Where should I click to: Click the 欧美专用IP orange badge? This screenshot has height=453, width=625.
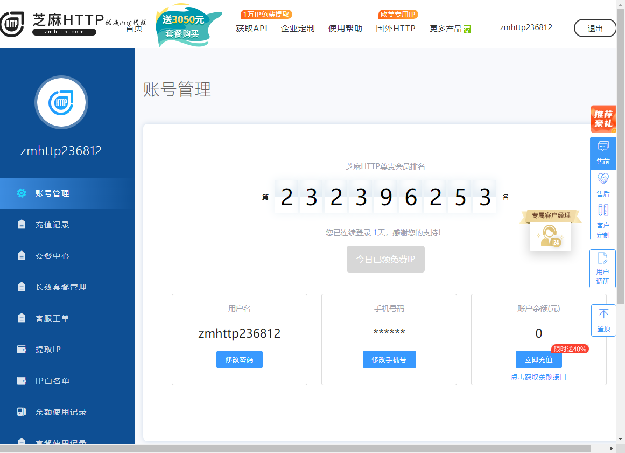398,15
